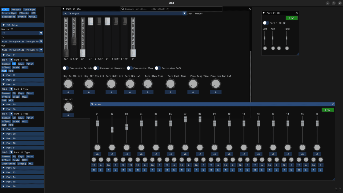343x193 pixels.
Task: Click the Perc Soft Lvl knob
Action: (111, 84)
